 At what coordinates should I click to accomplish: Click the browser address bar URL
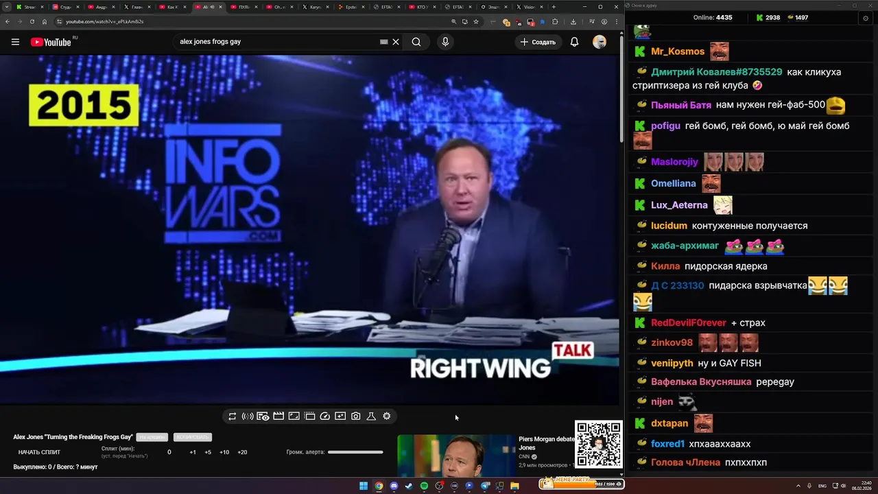tap(104, 21)
